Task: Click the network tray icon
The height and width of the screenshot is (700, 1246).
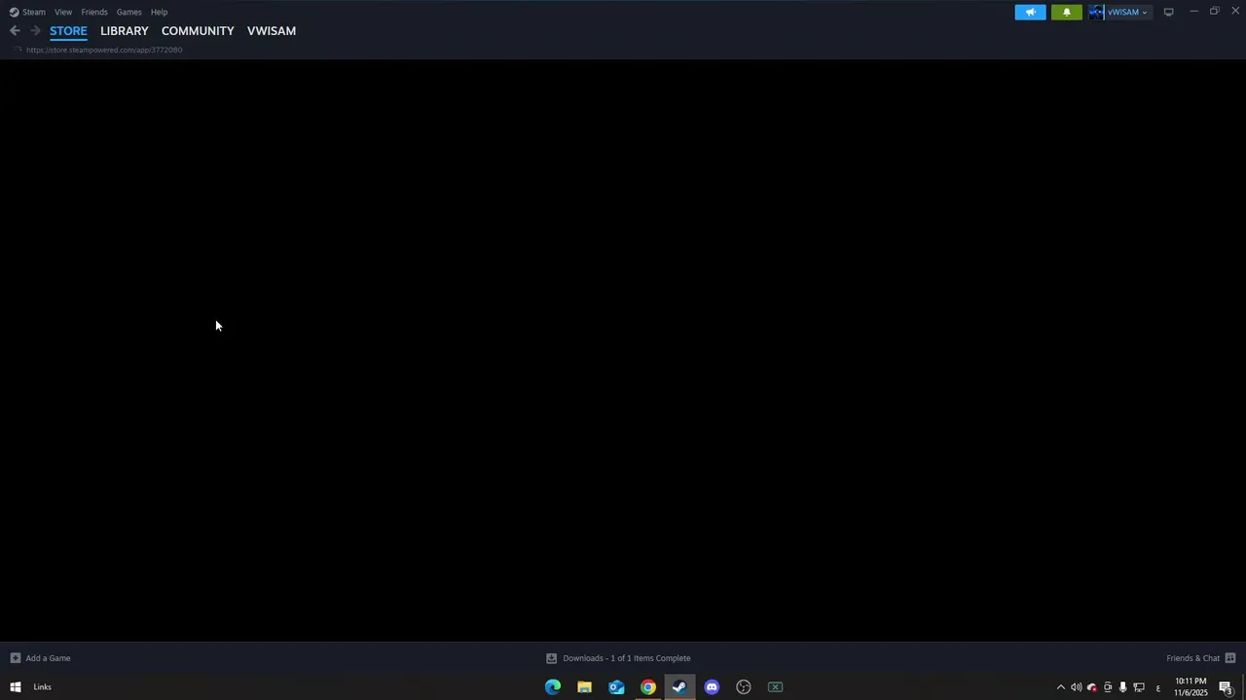Action: pyautogui.click(x=1139, y=687)
